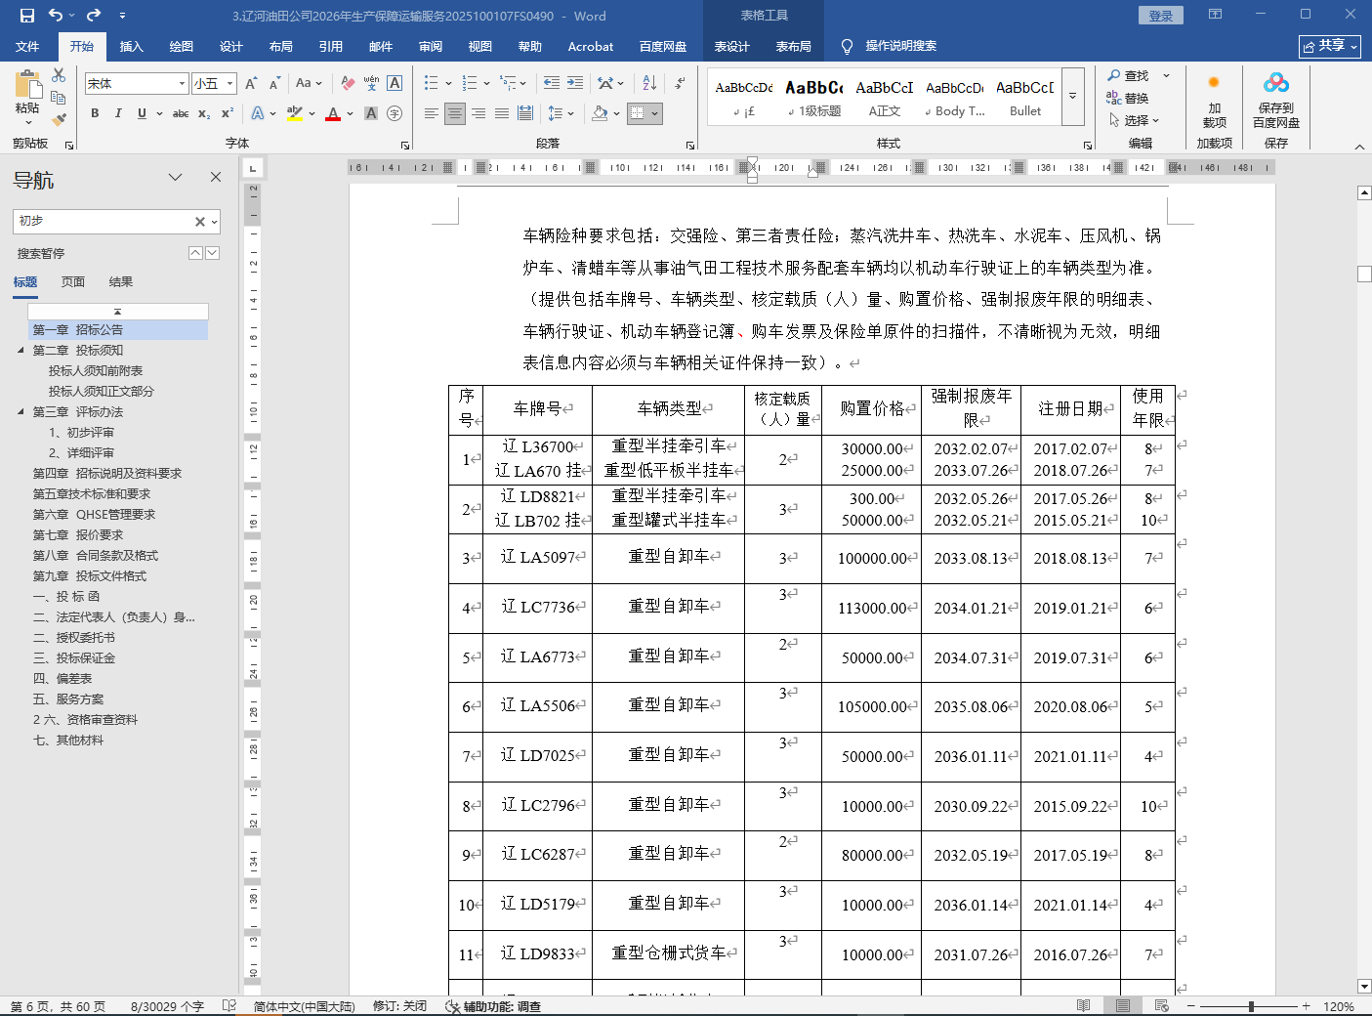1372x1016 pixels.
Task: Switch to the 插入 ribbon tab
Action: click(131, 46)
